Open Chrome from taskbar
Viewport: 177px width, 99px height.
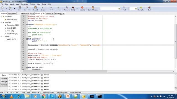click(44, 96)
